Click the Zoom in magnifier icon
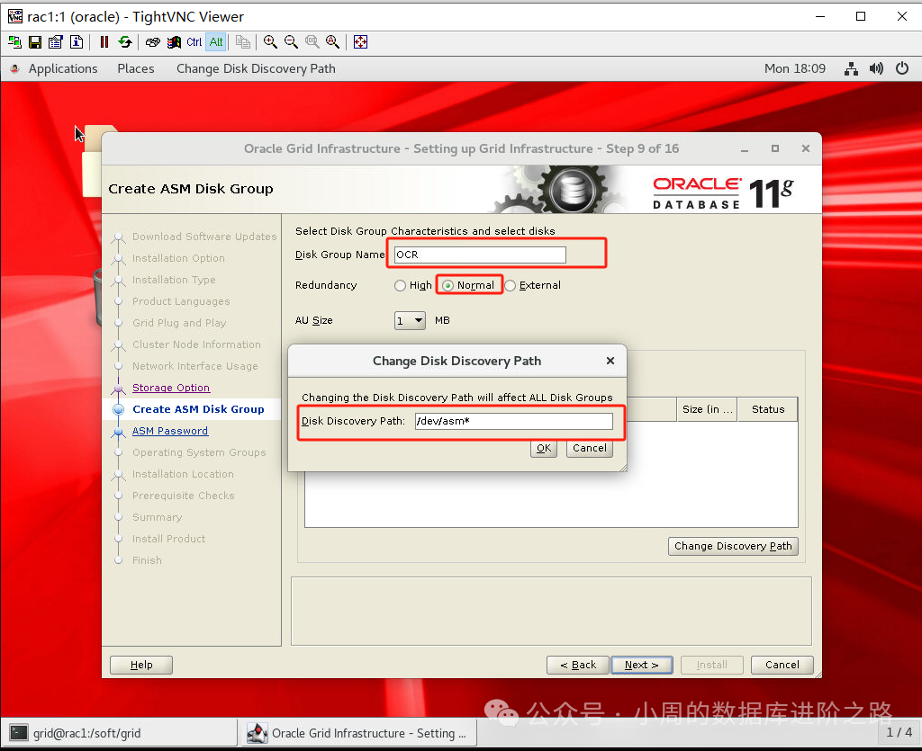Viewport: 922px width, 751px height. 270,41
